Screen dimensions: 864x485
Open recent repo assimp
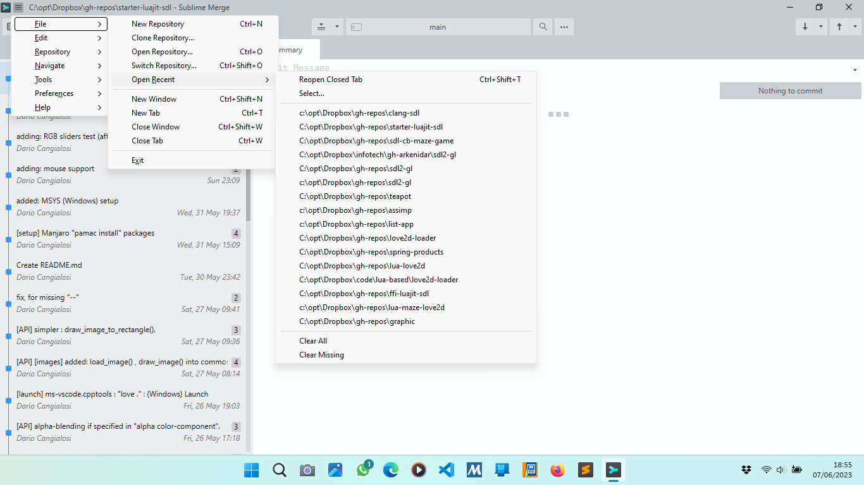[x=406, y=210]
